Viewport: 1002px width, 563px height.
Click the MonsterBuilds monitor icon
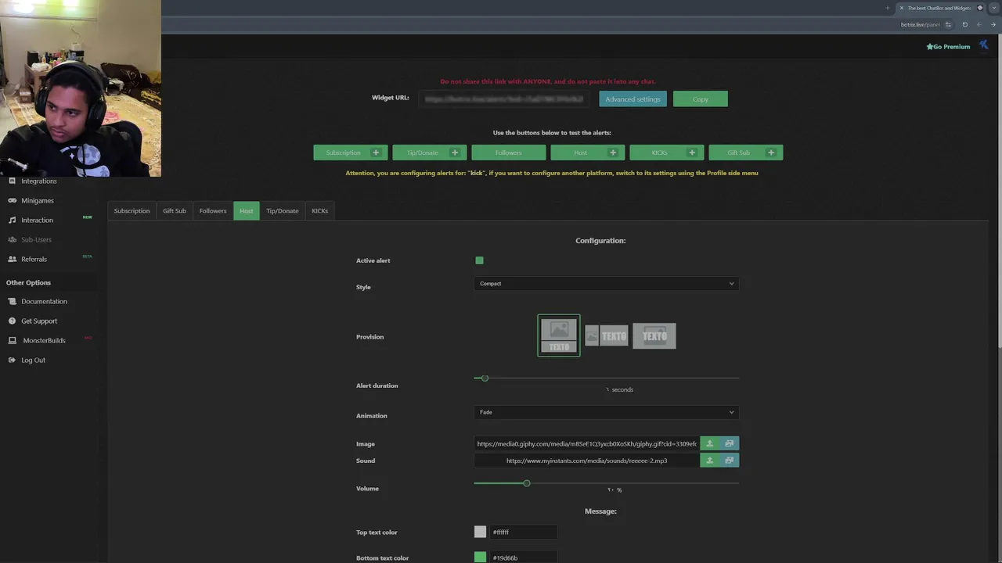click(12, 340)
